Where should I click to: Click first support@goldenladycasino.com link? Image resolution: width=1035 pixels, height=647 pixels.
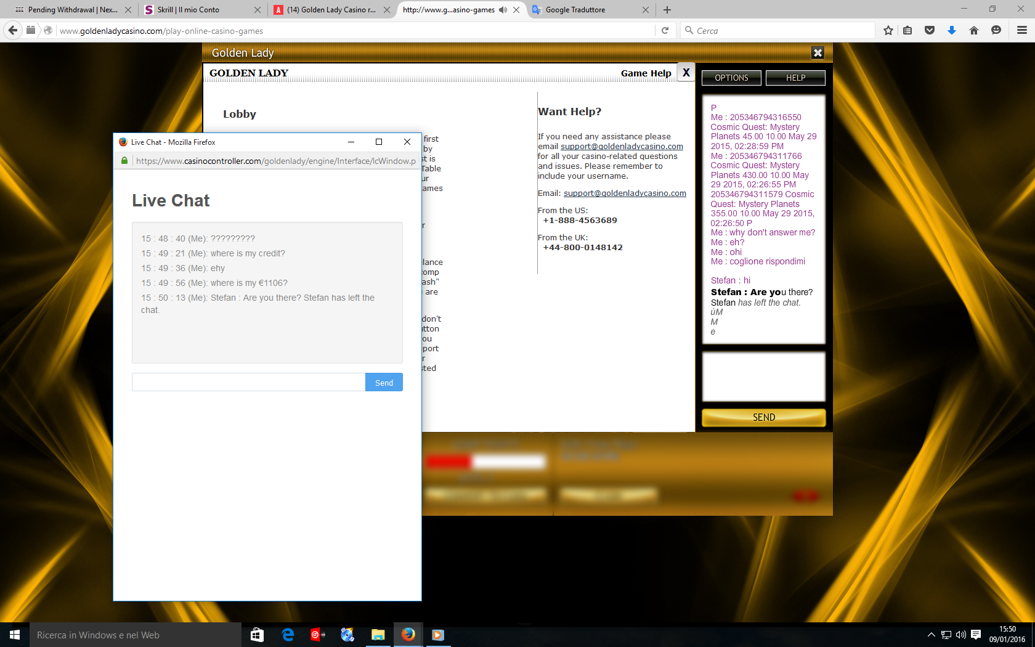(x=622, y=146)
